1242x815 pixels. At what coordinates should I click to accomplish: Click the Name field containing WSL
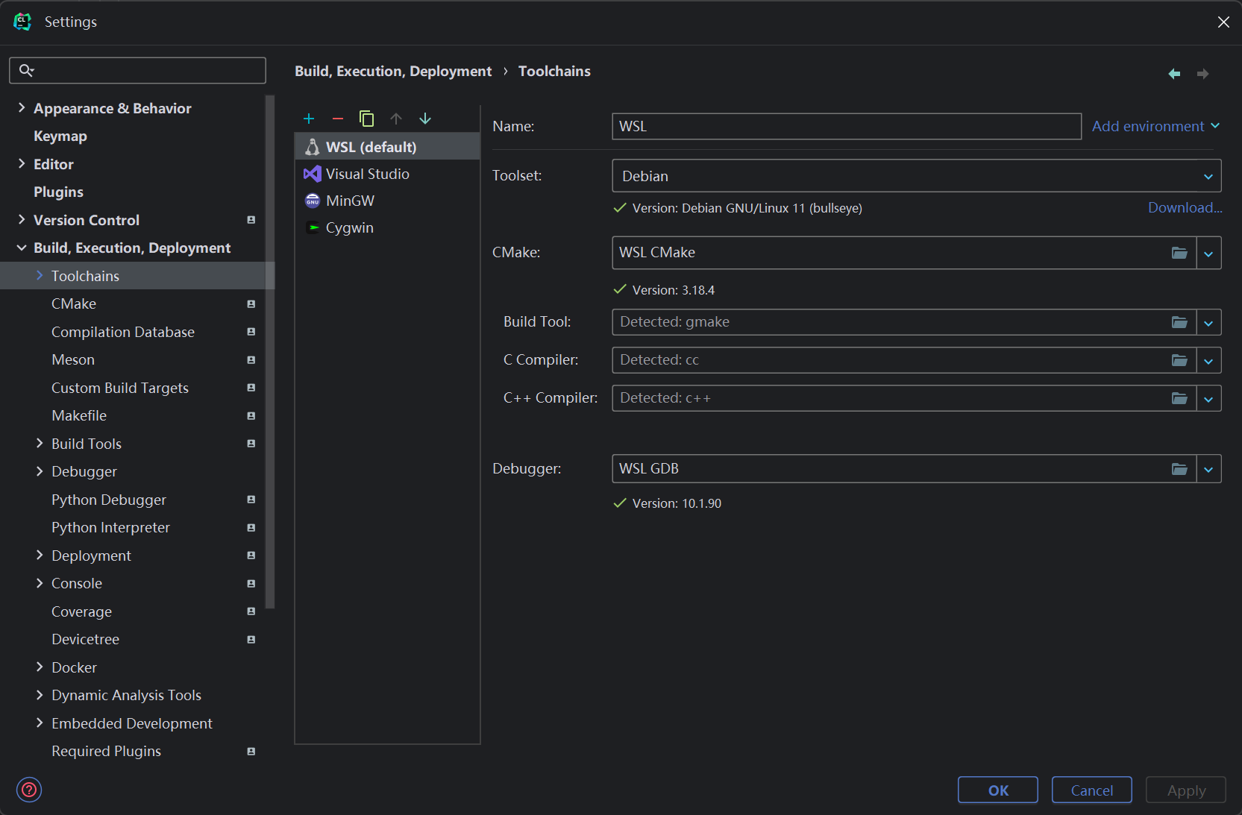click(847, 126)
